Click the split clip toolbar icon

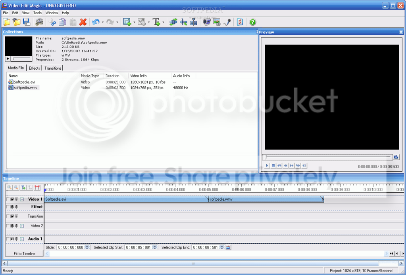pyautogui.click(x=184, y=22)
